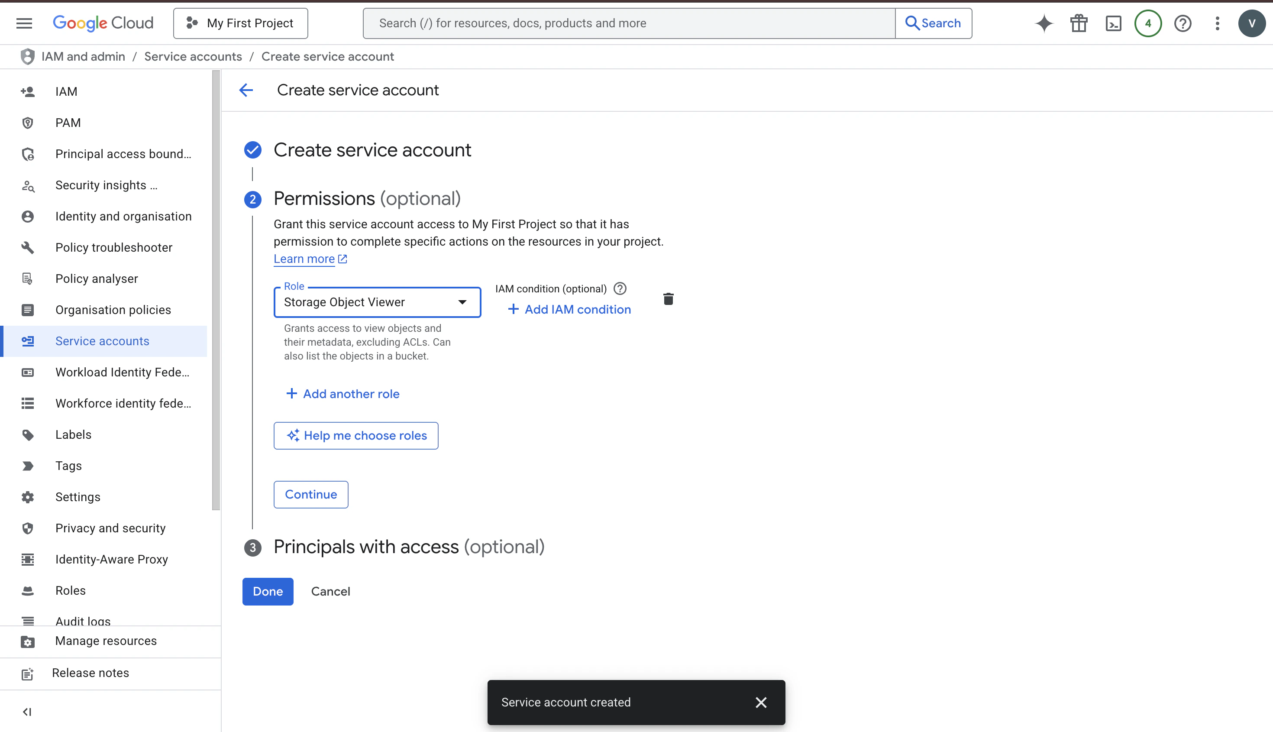This screenshot has height=732, width=1273.
Task: Activate Cloud Shell terminal icon
Action: coord(1113,23)
